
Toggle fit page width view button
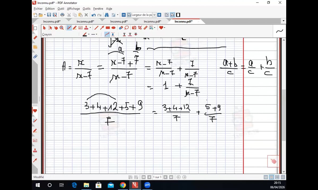point(172,15)
